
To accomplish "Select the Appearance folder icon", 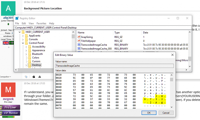I will point(30,50).
